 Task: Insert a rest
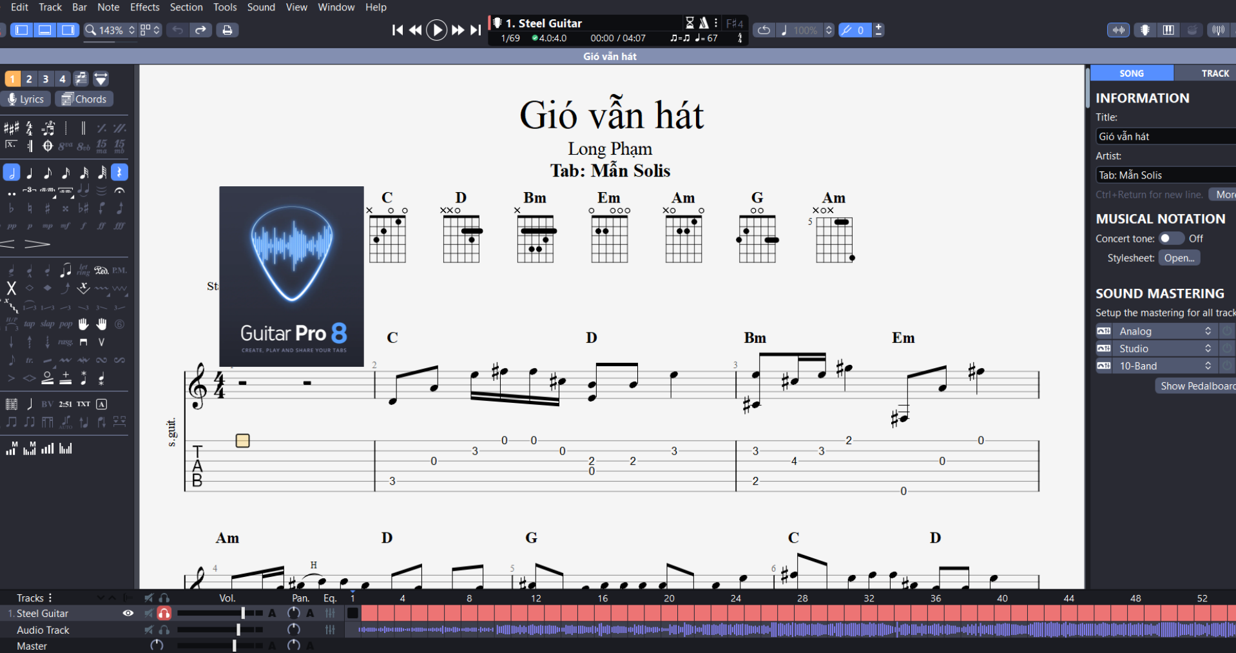coord(119,173)
